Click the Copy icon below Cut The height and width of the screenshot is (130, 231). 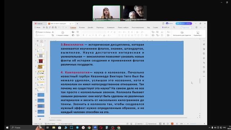click(53, 35)
